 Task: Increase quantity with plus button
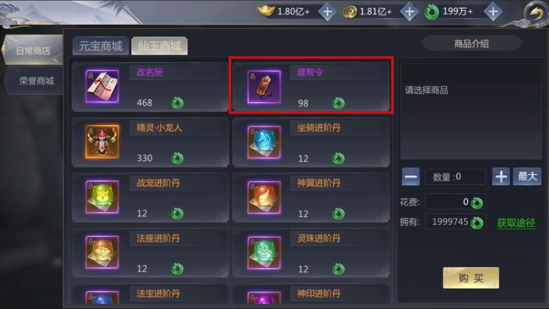tap(501, 176)
